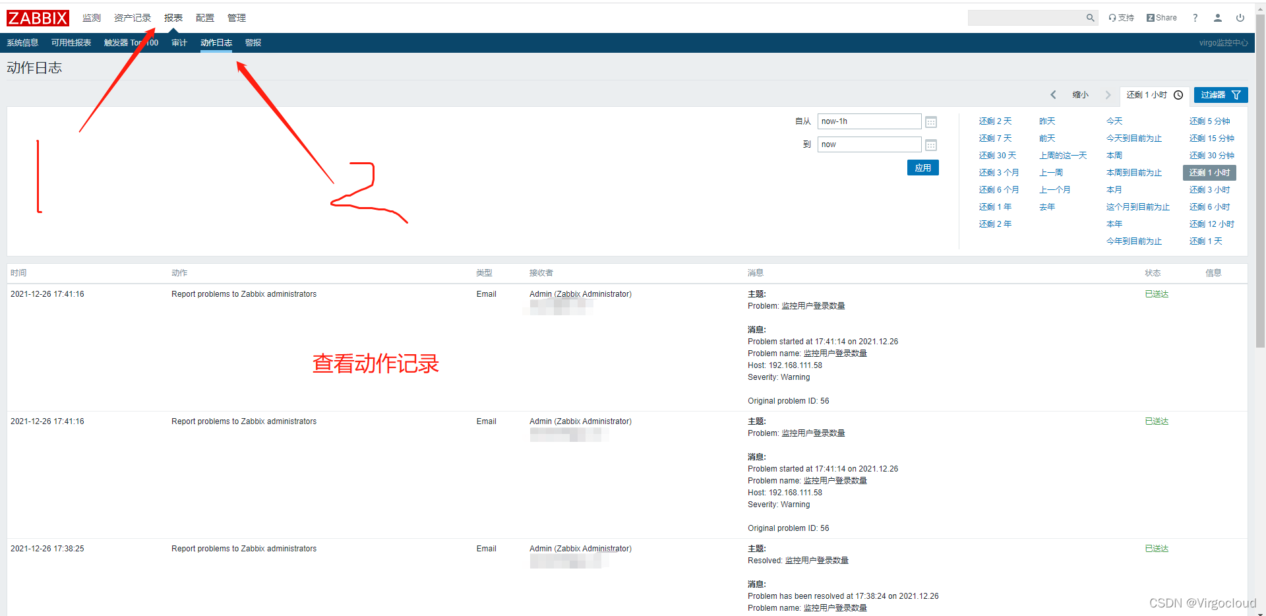Open calendar picker for the 到 field
Screen dimensions: 1266x616
(x=931, y=145)
